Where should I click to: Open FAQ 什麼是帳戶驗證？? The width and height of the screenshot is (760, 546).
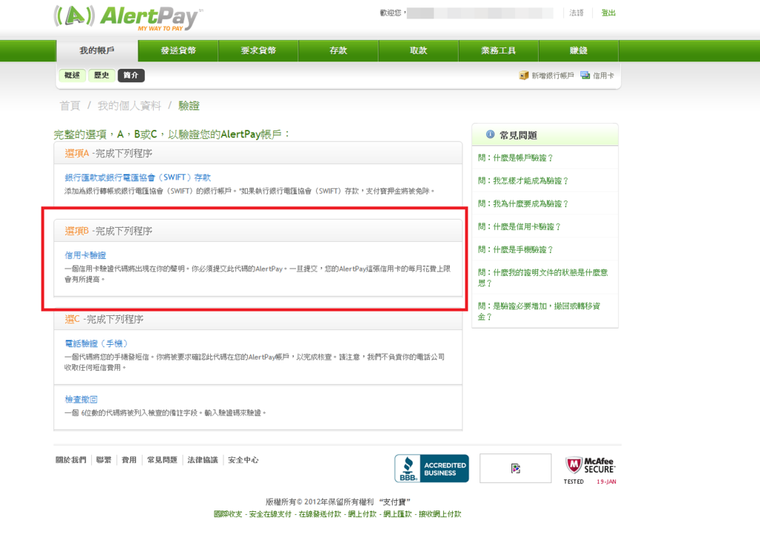(515, 157)
